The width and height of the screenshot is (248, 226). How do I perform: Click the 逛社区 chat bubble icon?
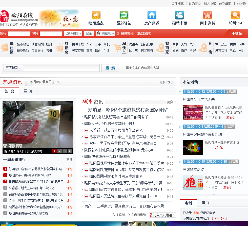[x=5, y=47]
